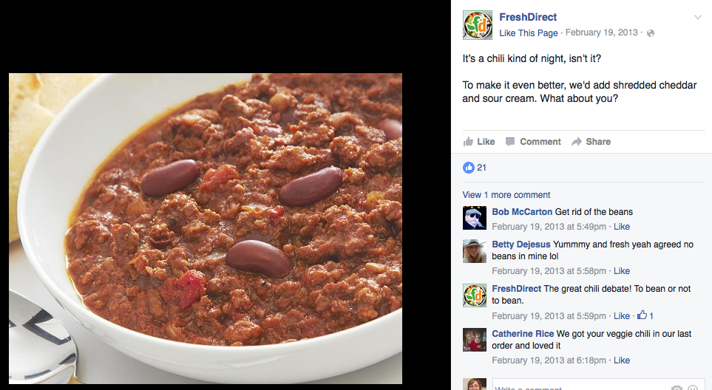The image size is (712, 390).
Task: Open the FreshDirect page title link
Action: pyautogui.click(x=528, y=17)
